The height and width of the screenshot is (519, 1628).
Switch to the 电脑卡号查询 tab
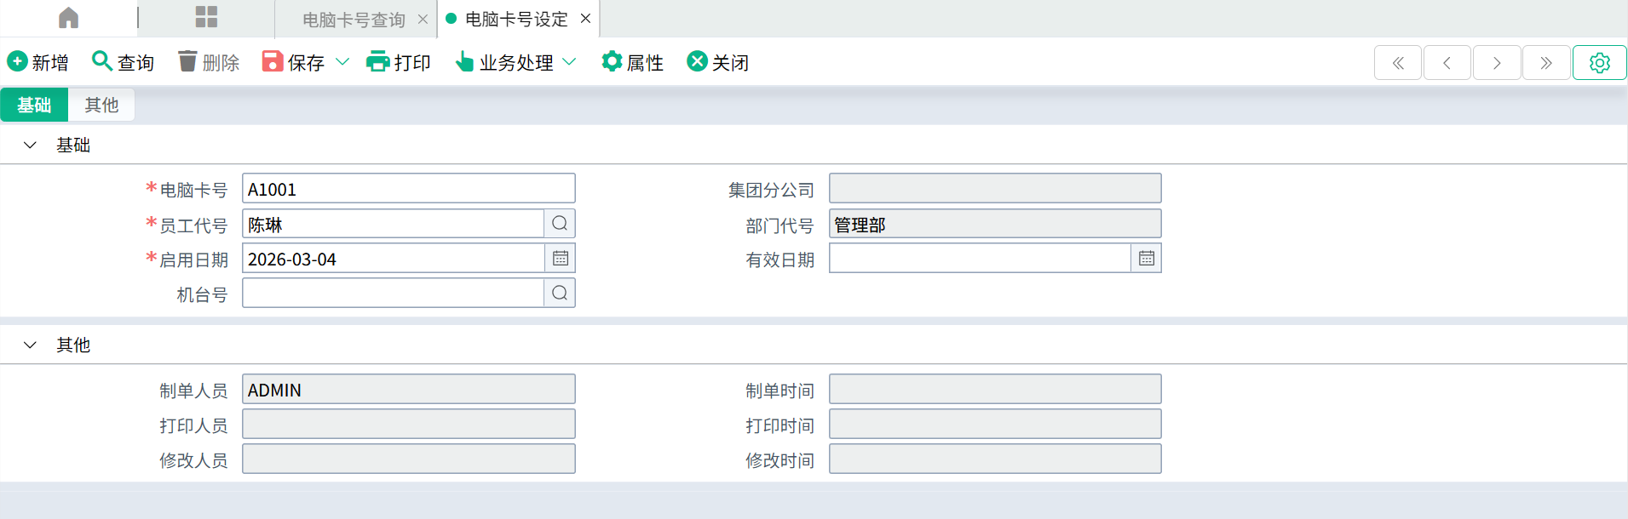point(354,20)
